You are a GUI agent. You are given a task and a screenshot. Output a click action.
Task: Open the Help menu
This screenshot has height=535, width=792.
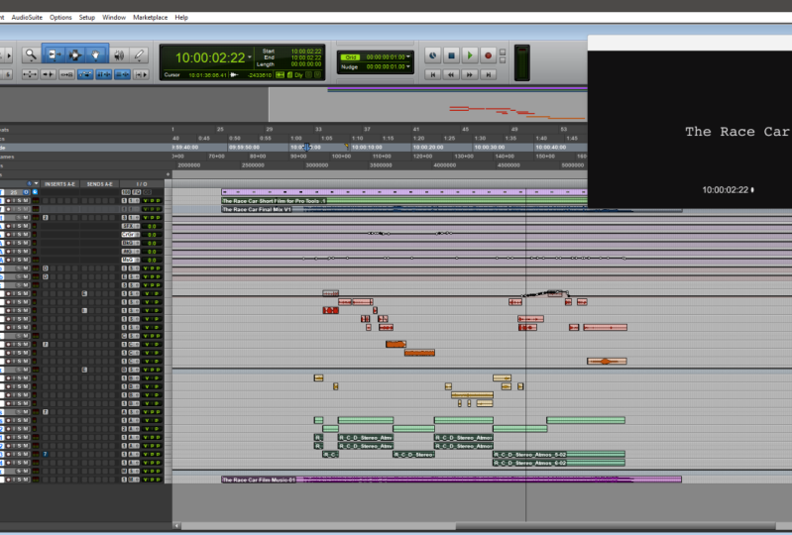181,17
